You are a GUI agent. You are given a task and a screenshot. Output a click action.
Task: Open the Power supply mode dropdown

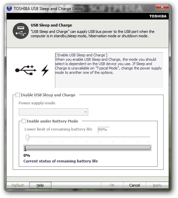coord(53,112)
